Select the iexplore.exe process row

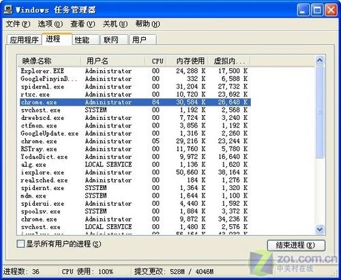pyautogui.click(x=135, y=172)
